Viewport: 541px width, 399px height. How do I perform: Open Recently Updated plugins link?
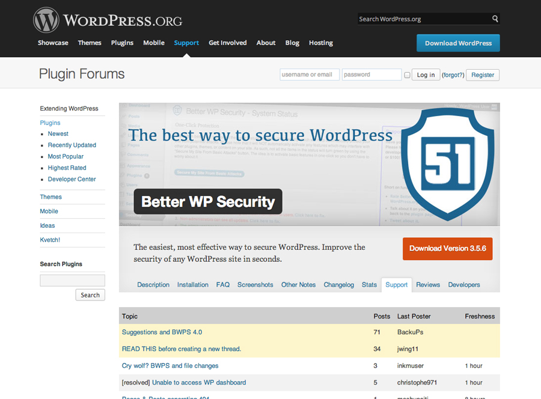[x=72, y=145]
